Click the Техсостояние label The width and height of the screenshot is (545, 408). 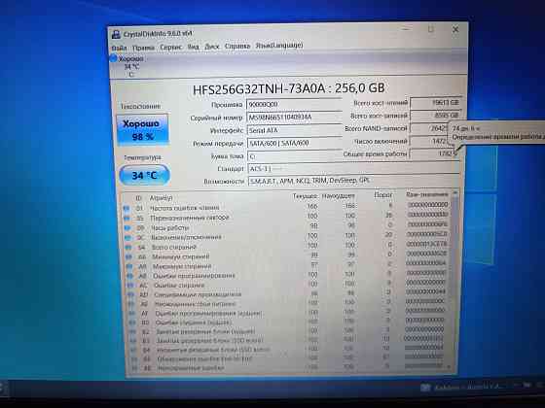click(x=141, y=107)
